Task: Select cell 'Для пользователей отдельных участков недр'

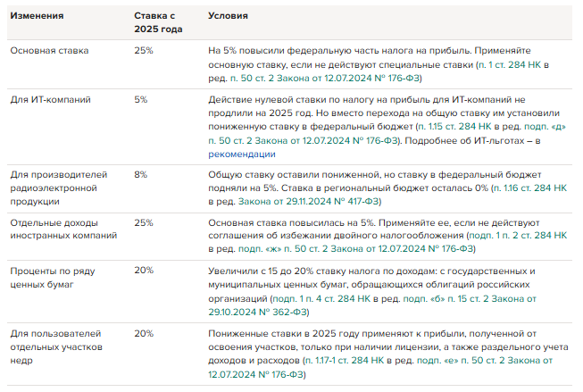Action: [56, 347]
